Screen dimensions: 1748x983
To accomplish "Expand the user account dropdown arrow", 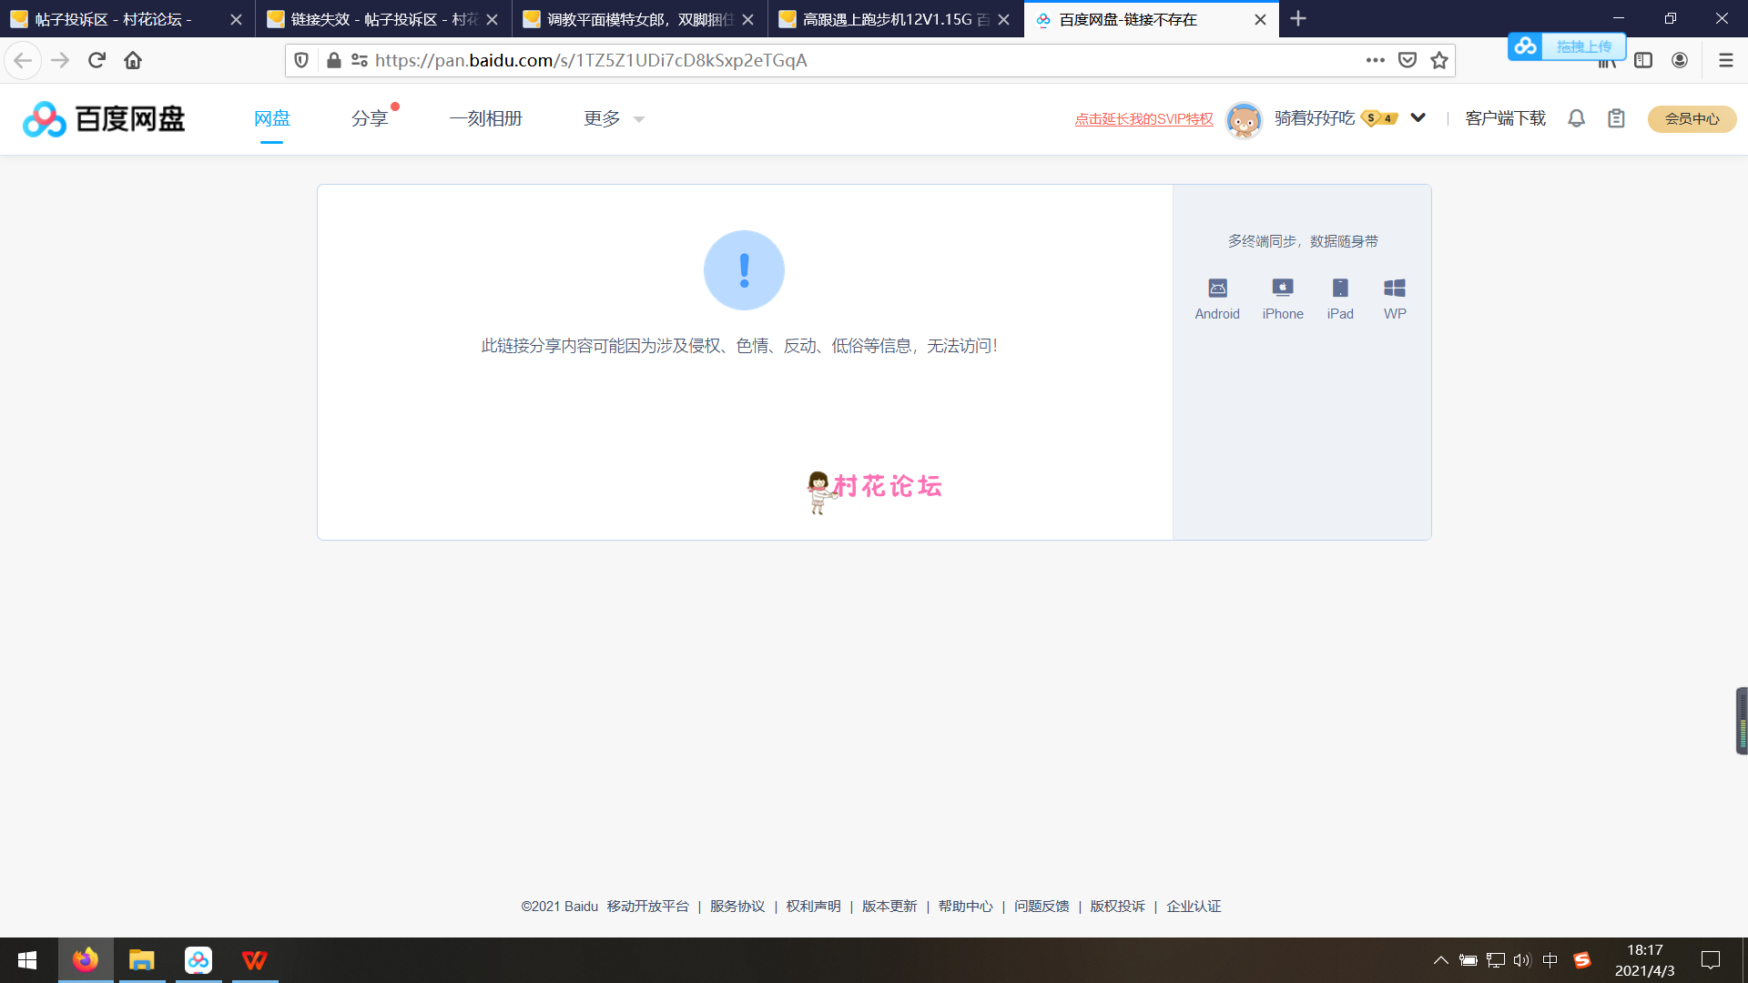I will click(x=1418, y=118).
